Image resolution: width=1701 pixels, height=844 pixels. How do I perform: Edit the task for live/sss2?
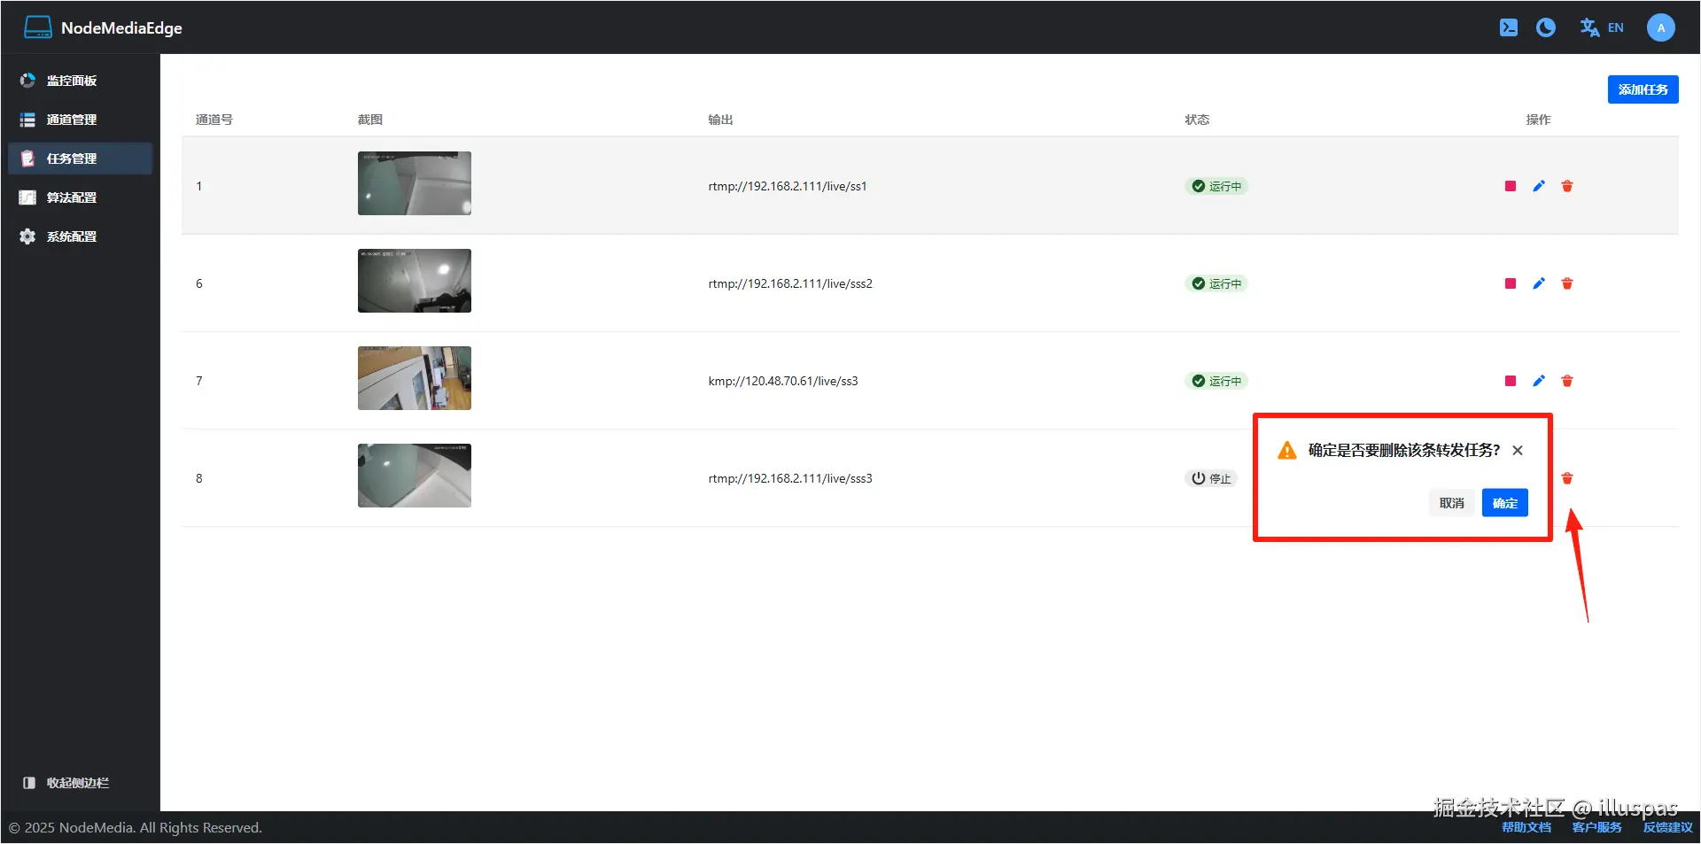[x=1539, y=283]
